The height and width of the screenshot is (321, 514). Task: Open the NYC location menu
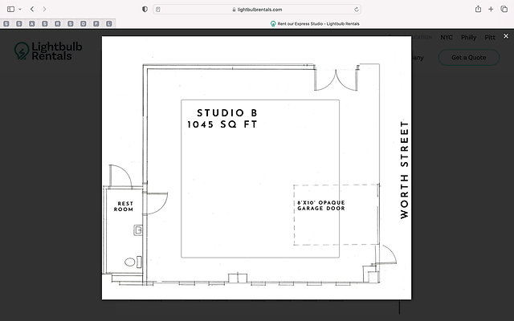[447, 38]
